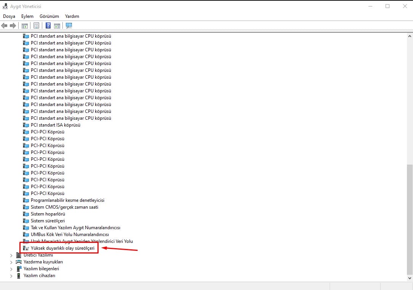413x290 pixels.
Task: Expand the Yazılım bileşenleri category
Action: pyautogui.click(x=11, y=269)
